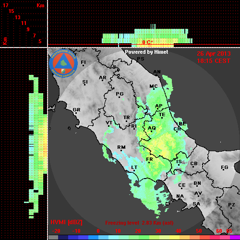Select the RI city label

pyautogui.click(x=134, y=126)
